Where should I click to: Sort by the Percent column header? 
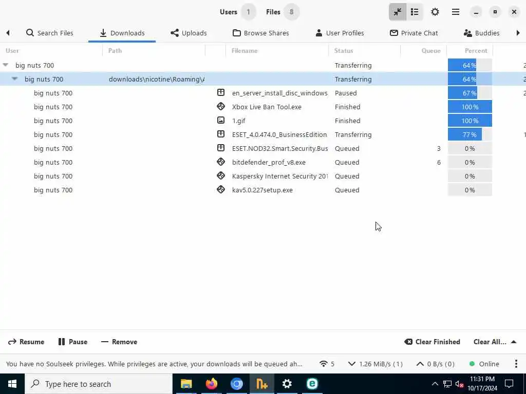pyautogui.click(x=469, y=51)
